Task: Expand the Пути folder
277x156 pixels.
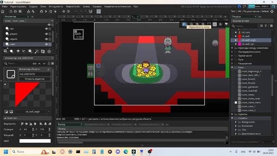Action: pos(232,60)
